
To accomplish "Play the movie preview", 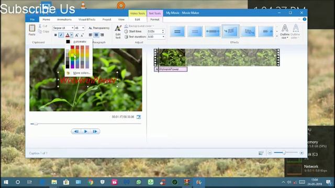I will click(86, 131).
